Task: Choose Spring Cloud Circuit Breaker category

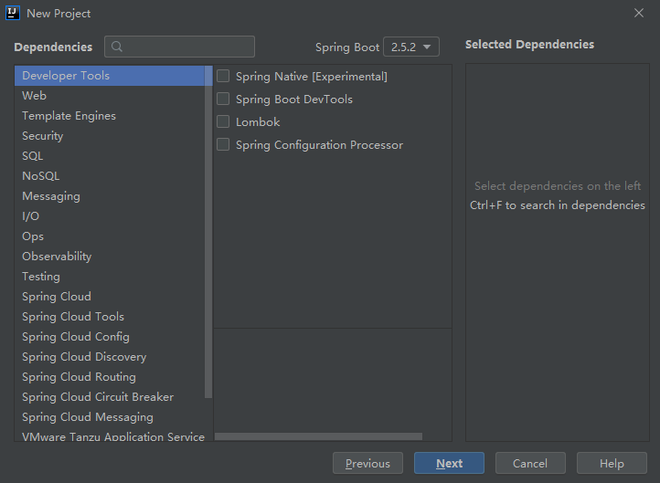Action: (x=110, y=397)
